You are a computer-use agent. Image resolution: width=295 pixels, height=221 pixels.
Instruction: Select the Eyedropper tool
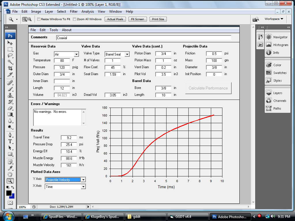click(x=10, y=168)
